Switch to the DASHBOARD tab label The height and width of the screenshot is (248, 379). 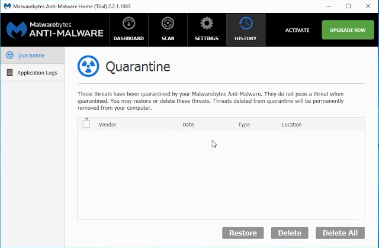point(129,38)
